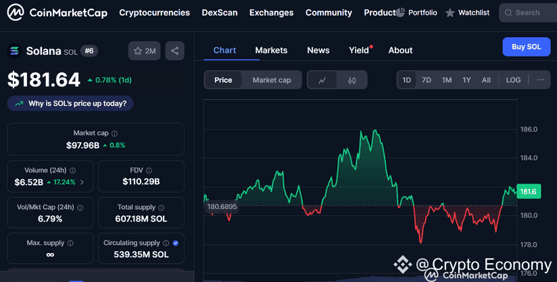The height and width of the screenshot is (282, 557).
Task: Click the 181.6 current price label on chart
Action: tap(528, 192)
